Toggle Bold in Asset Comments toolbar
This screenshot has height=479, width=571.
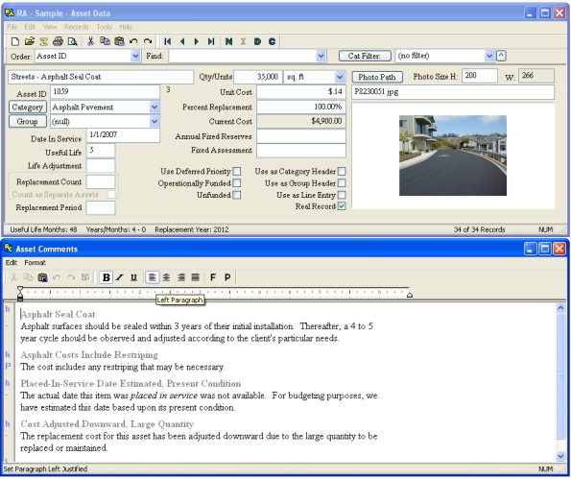coord(107,277)
